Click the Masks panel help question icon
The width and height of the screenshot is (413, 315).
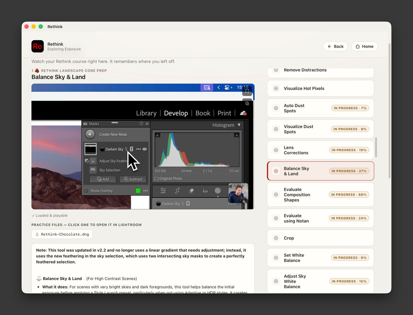pyautogui.click(x=141, y=124)
